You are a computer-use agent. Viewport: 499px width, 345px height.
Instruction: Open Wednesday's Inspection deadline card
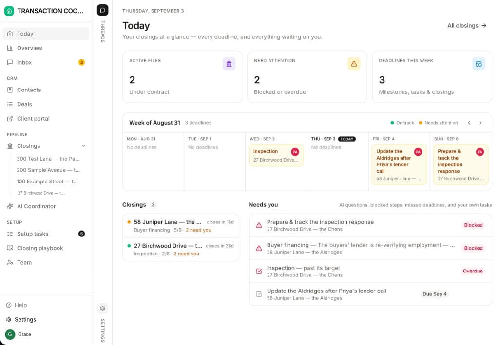click(x=276, y=155)
